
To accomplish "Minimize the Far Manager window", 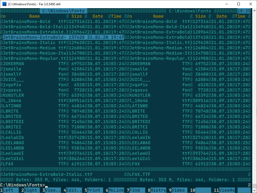I will pyautogui.click(x=227, y=4).
